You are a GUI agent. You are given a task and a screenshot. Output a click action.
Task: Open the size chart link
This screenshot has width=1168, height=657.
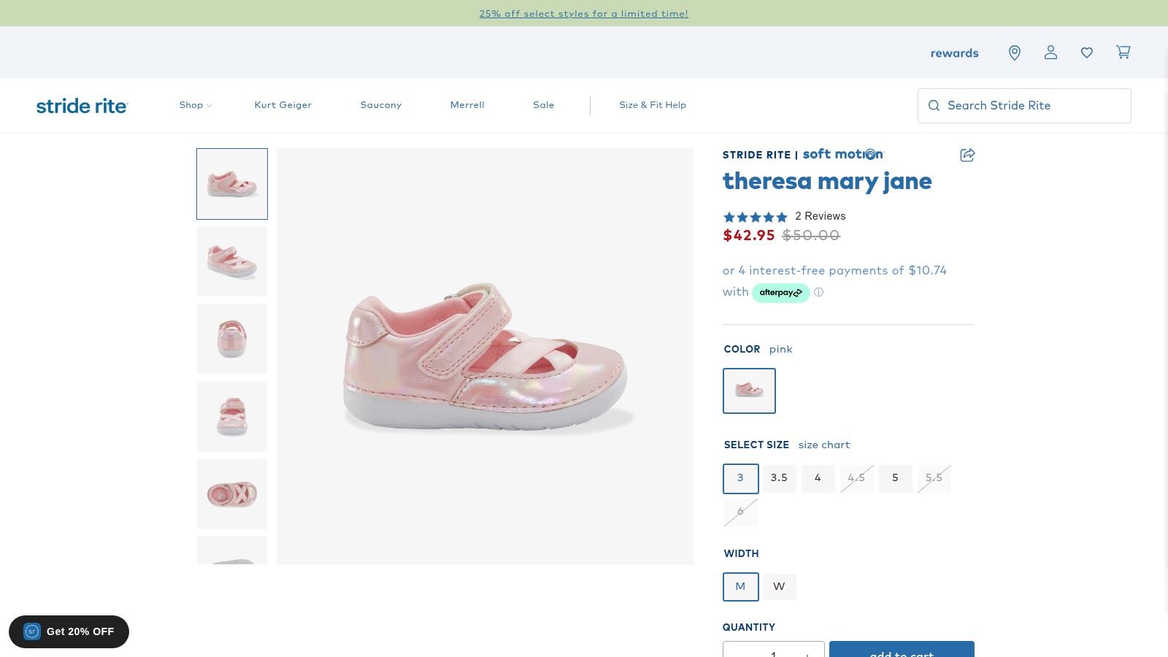(824, 445)
